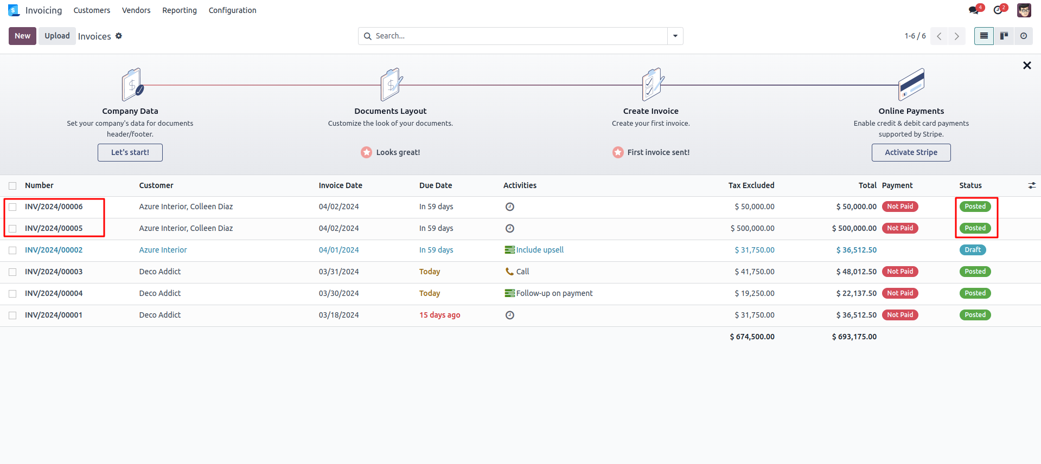Open the Vendors menu
Screen dimensions: 1041x464
pos(136,10)
